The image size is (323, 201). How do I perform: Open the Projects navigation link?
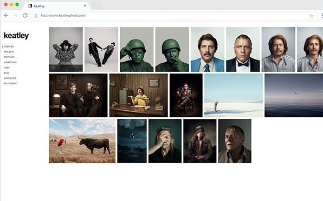pos(9,52)
